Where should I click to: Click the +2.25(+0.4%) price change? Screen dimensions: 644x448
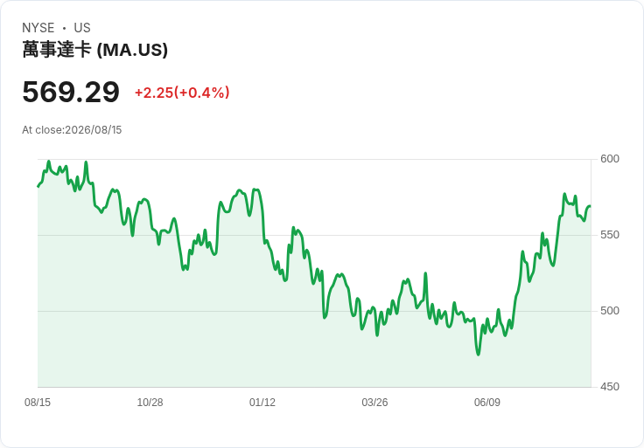click(x=182, y=93)
